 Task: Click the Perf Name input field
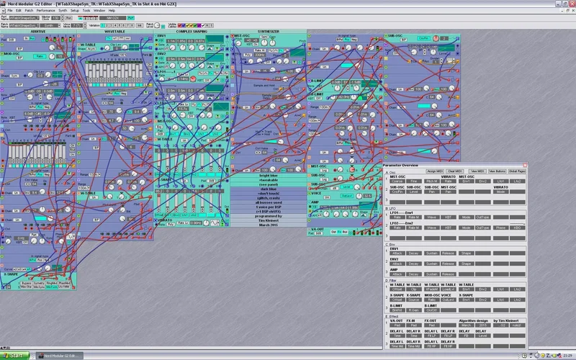(x=23, y=17)
